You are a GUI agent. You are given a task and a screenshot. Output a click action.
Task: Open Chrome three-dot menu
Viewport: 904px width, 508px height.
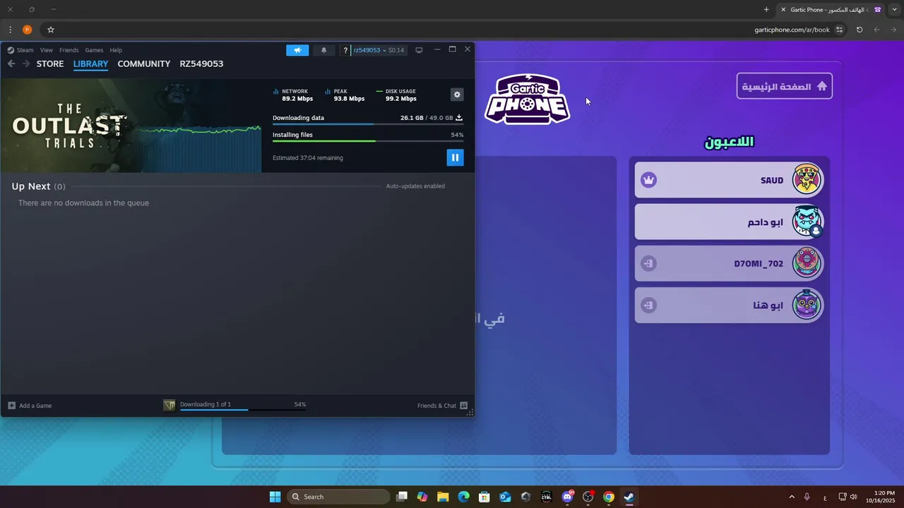10,30
